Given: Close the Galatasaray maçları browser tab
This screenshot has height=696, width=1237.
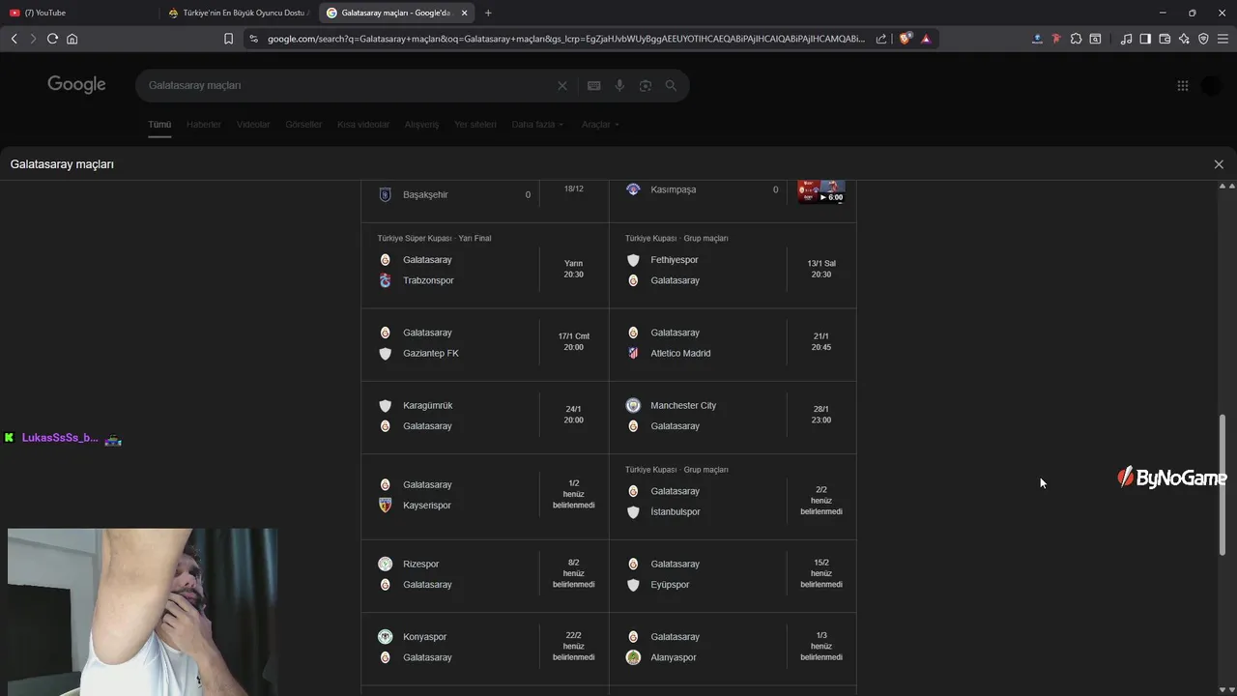Looking at the screenshot, I should click(x=465, y=13).
